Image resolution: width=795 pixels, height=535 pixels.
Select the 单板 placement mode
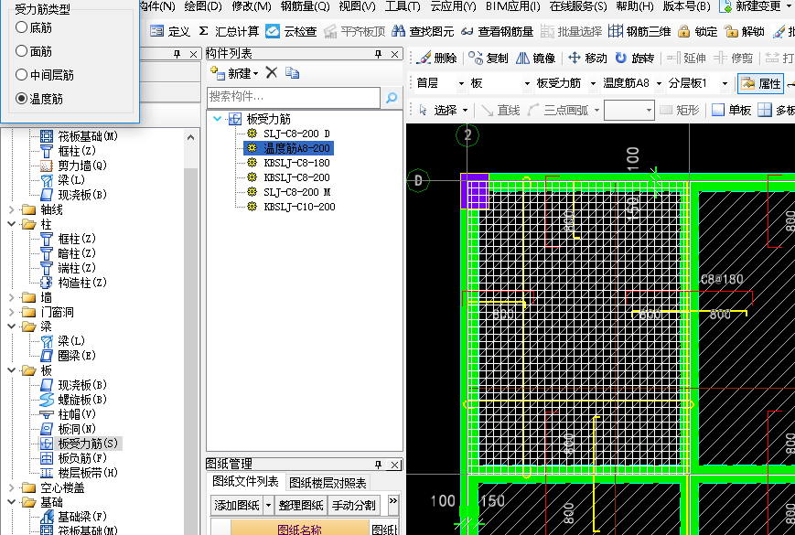[732, 110]
